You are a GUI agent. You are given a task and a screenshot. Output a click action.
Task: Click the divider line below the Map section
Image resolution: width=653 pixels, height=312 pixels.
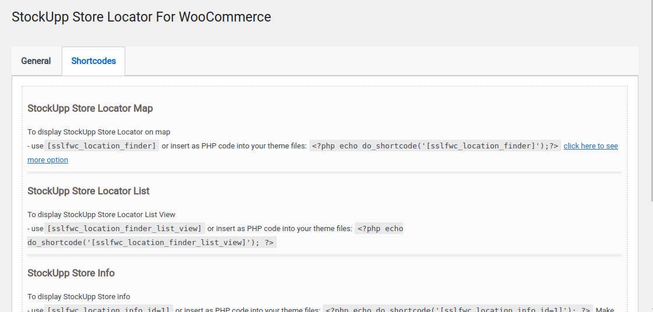tap(324, 173)
